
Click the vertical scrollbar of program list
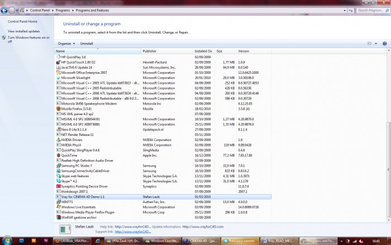click(389, 169)
